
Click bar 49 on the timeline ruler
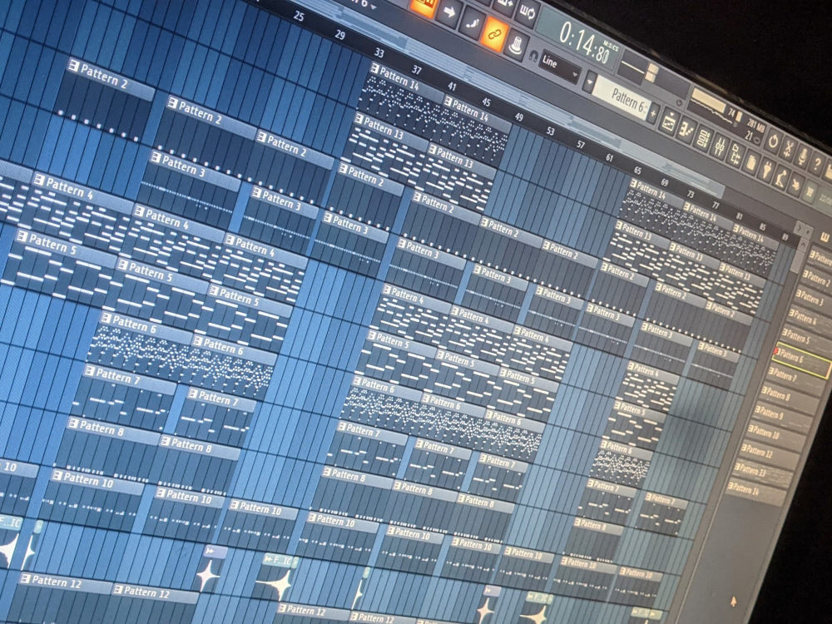coord(518,117)
